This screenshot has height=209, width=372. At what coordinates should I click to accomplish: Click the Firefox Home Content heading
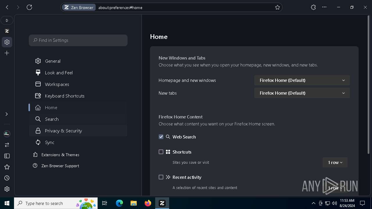pos(180,117)
